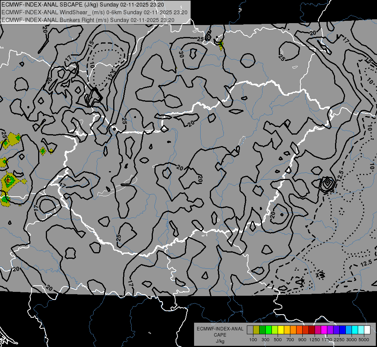Select the pure yellow legend swatch
The width and height of the screenshot is (377, 347).
[x=281, y=330]
